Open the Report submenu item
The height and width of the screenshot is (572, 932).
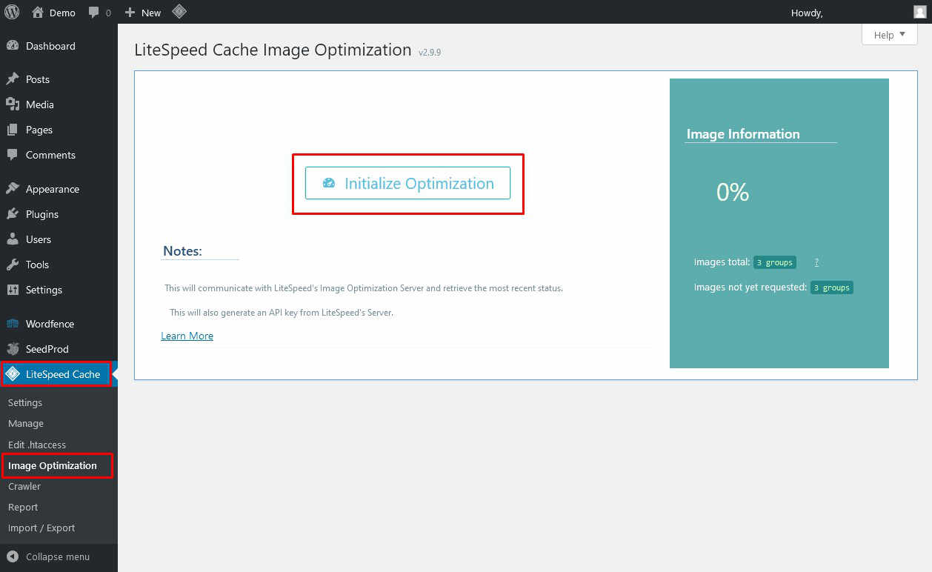coord(23,507)
